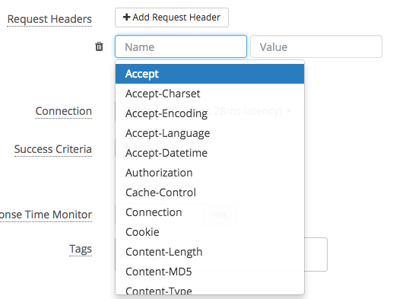Click the Add Request Header button
The width and height of the screenshot is (393, 299).
point(172,17)
